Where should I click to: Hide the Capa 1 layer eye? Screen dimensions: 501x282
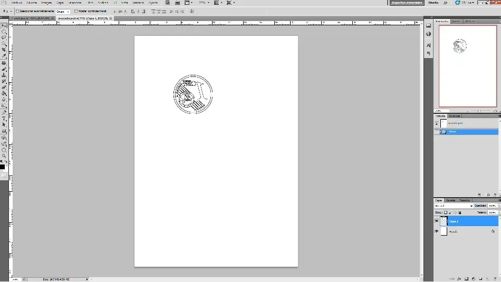click(x=437, y=221)
